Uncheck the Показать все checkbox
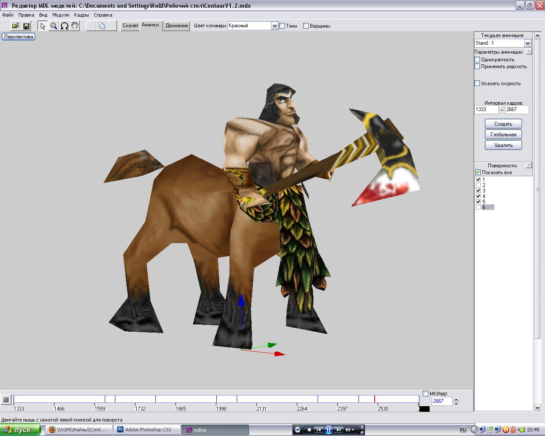Screen dimensions: 545x436 click(478, 172)
